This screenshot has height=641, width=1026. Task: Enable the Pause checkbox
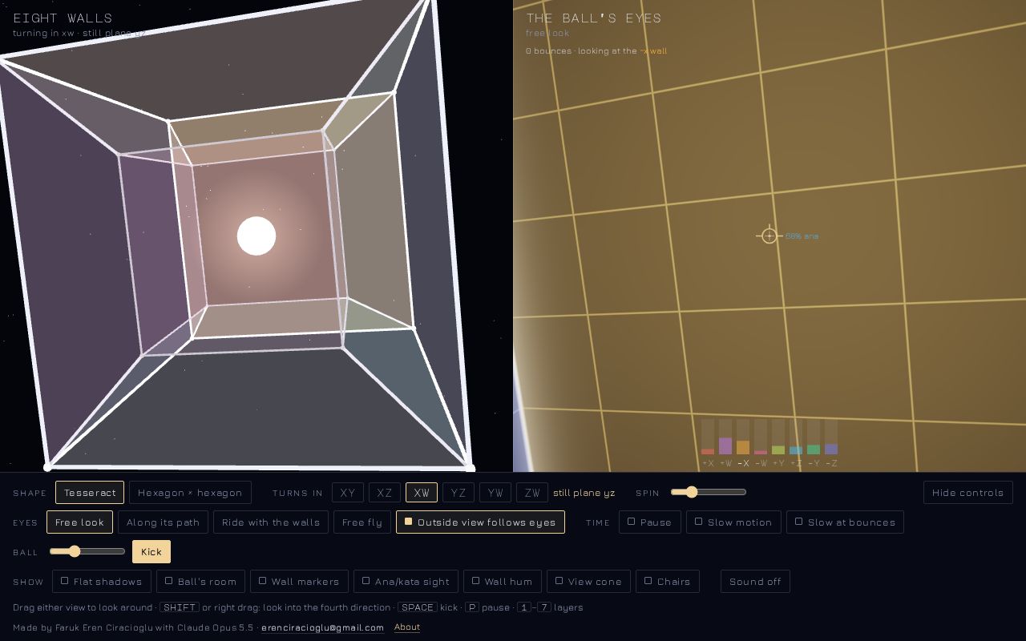point(649,522)
